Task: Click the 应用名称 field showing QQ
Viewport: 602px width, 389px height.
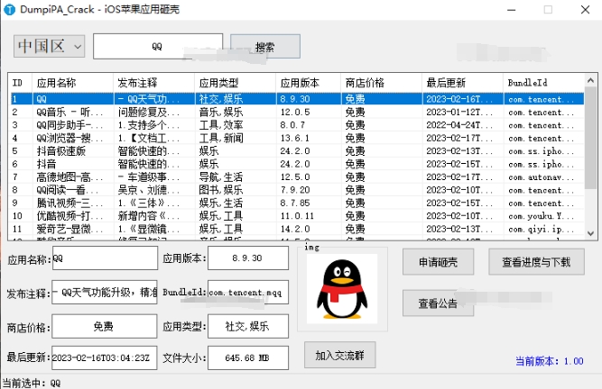Action: 105,258
